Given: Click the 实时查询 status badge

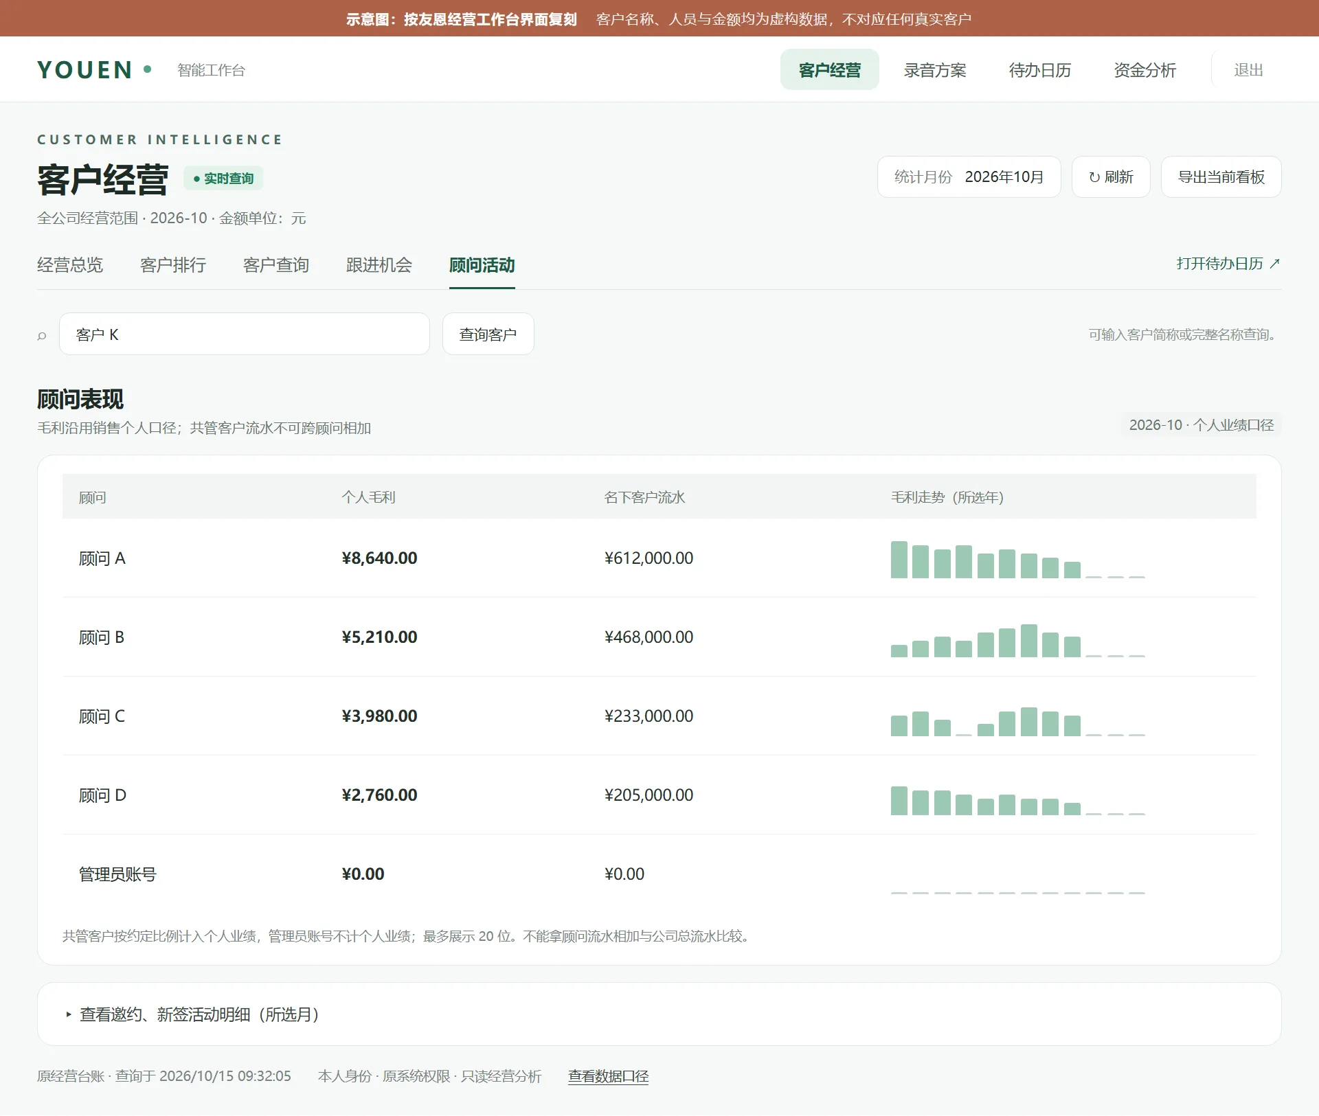Looking at the screenshot, I should coord(223,179).
